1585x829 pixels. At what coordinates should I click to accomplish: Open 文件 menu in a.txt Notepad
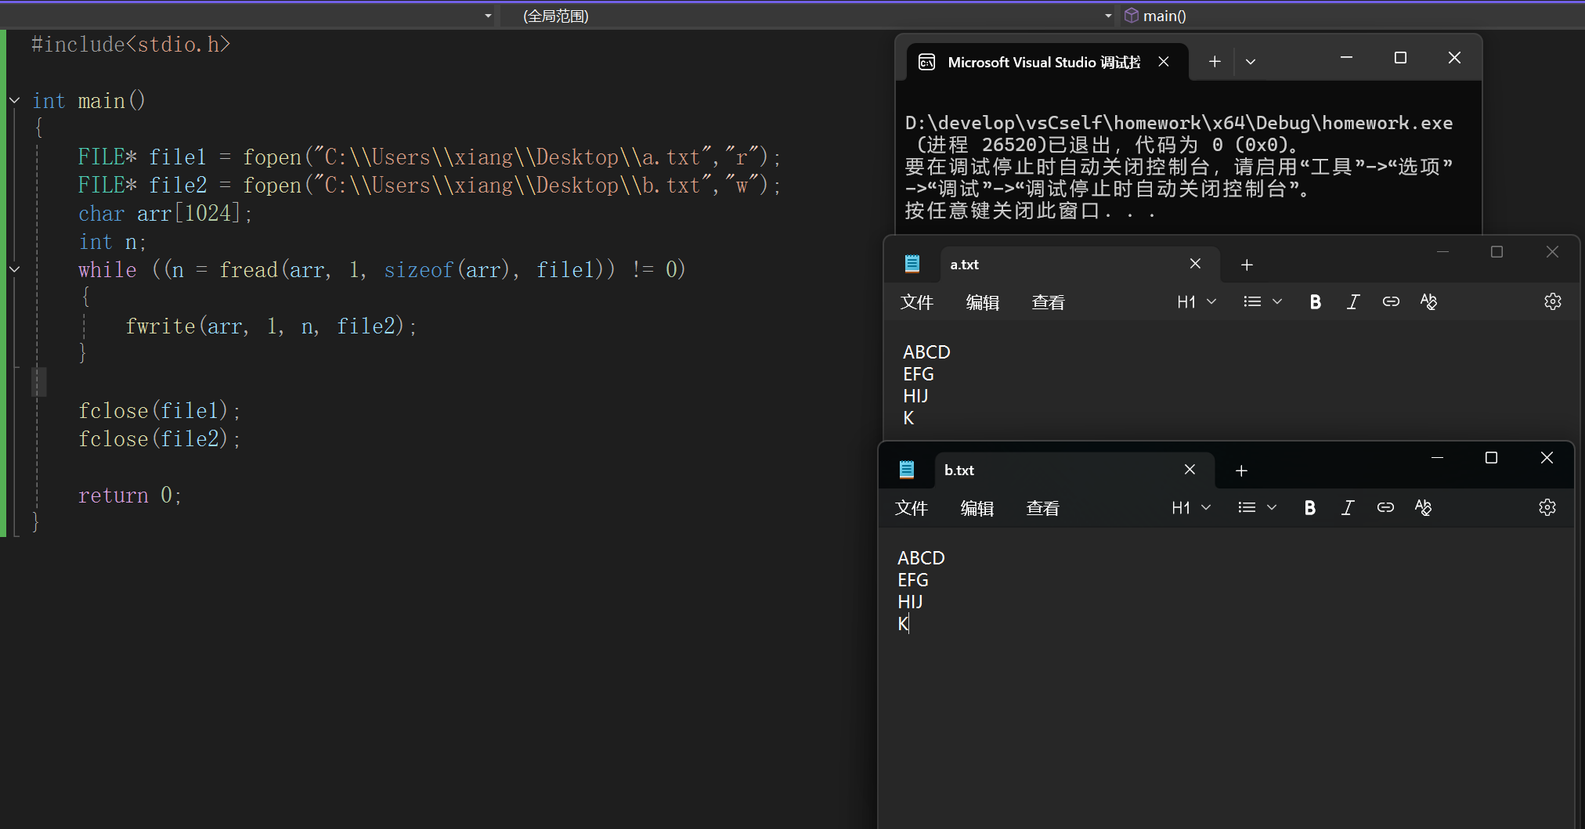pos(916,302)
